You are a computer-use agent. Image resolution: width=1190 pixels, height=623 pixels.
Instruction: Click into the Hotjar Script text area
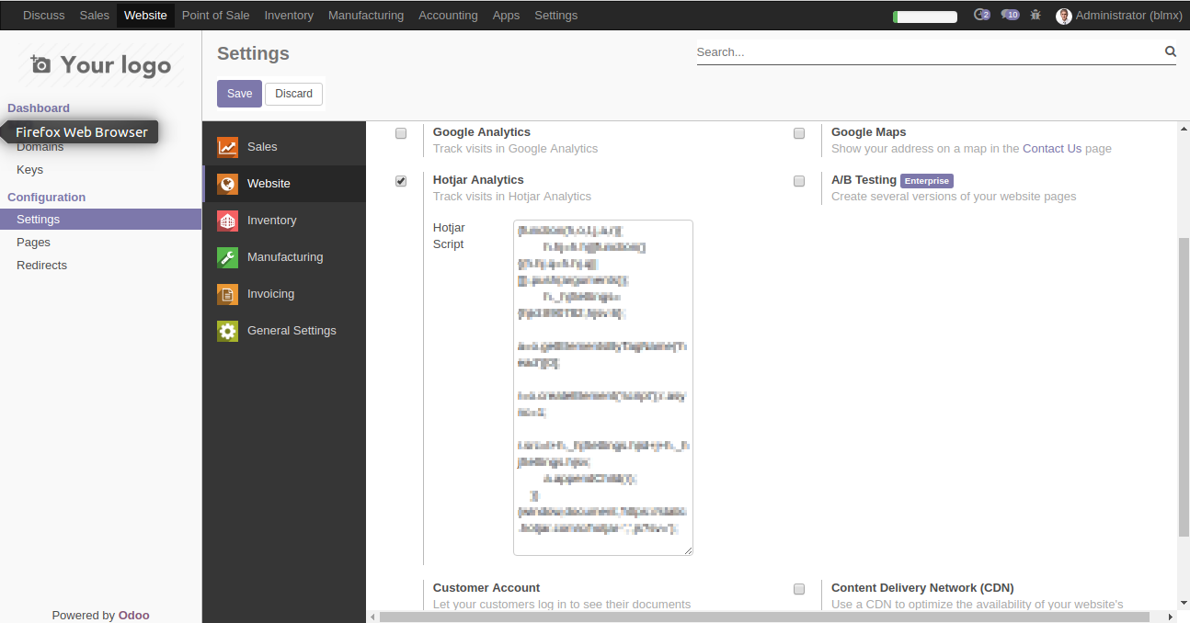(603, 388)
